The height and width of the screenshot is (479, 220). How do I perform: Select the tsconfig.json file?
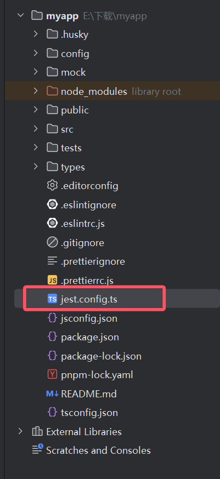pos(89,413)
